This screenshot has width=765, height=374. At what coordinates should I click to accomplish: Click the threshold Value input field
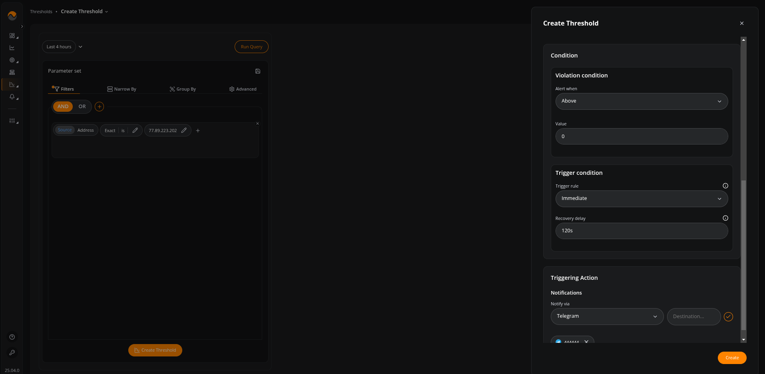(x=641, y=137)
